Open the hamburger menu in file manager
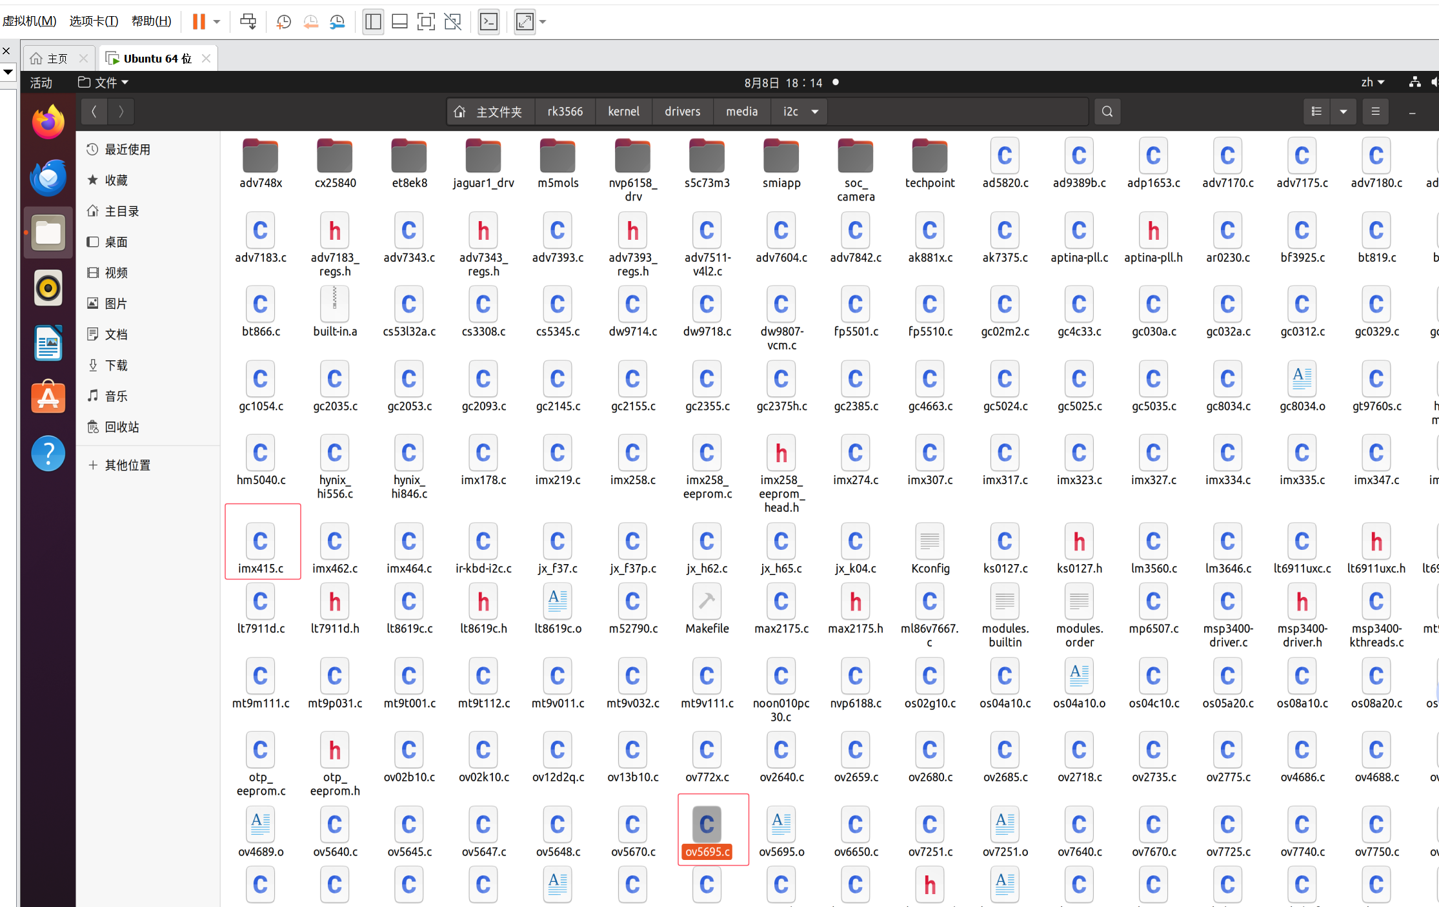 pos(1376,112)
